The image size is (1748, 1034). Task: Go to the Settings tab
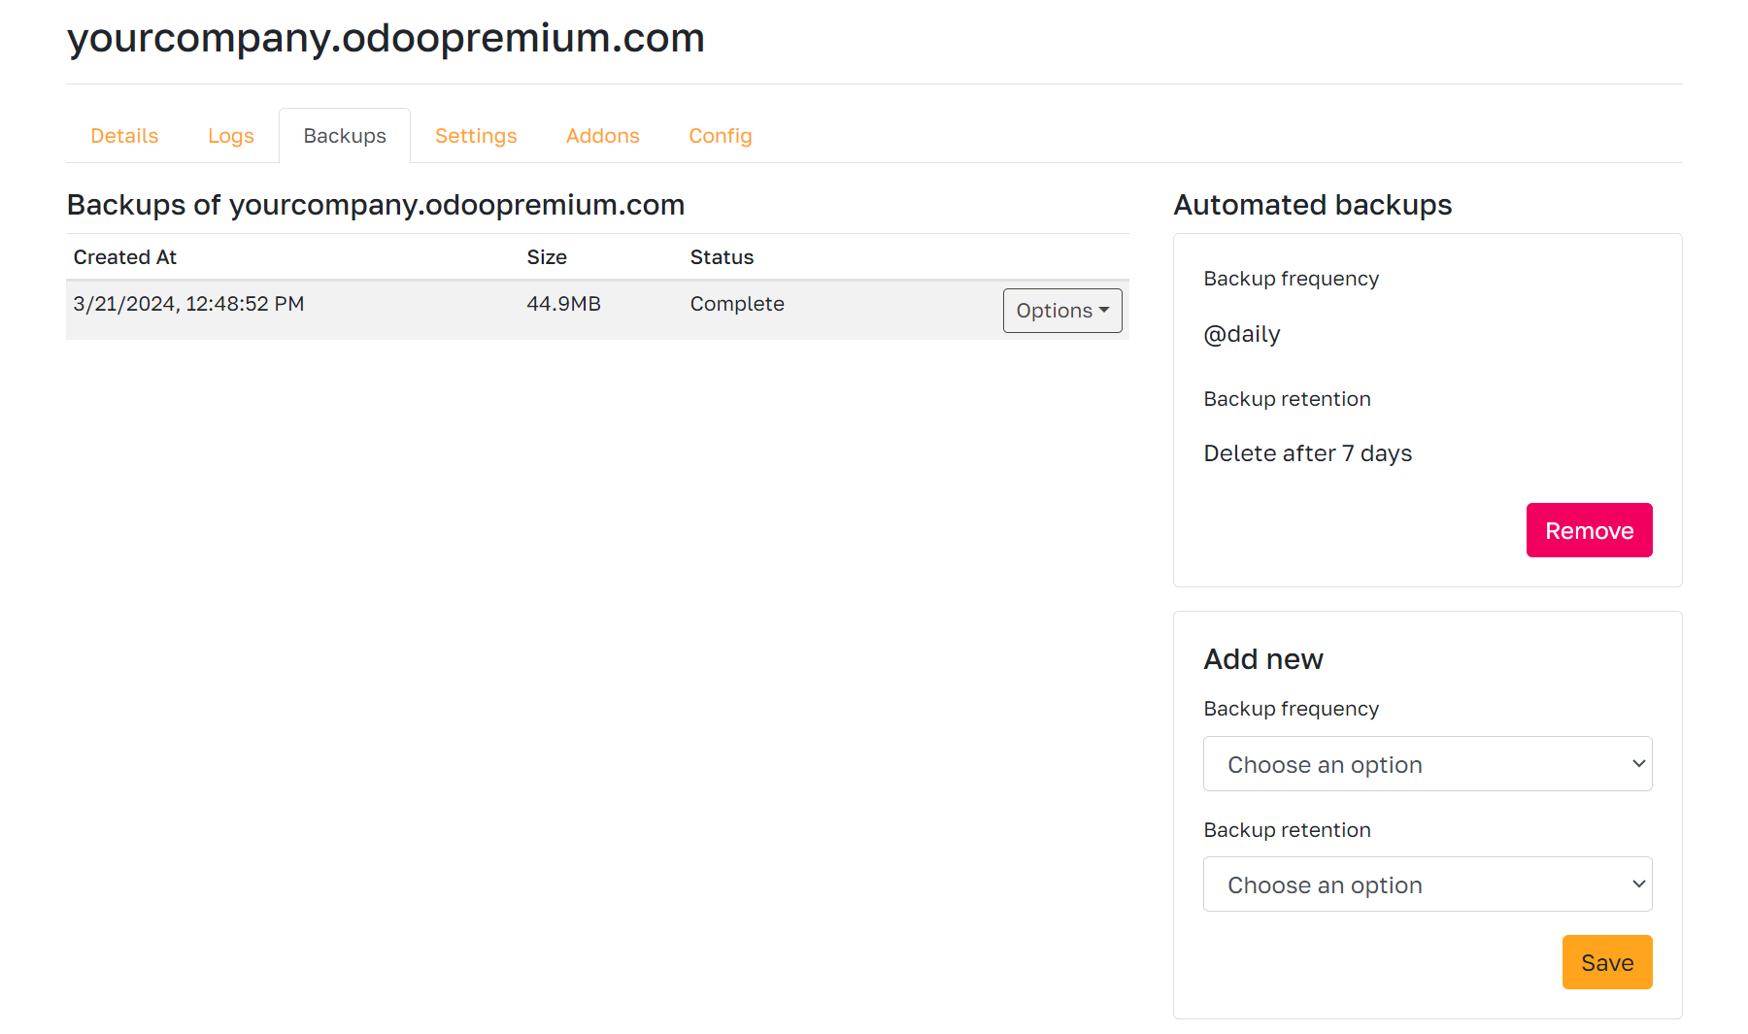pos(476,136)
